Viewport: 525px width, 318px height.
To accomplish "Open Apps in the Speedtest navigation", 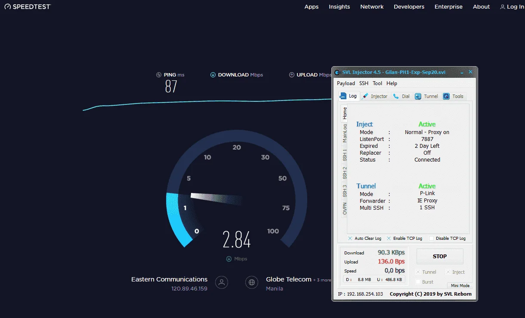I will tap(312, 6).
